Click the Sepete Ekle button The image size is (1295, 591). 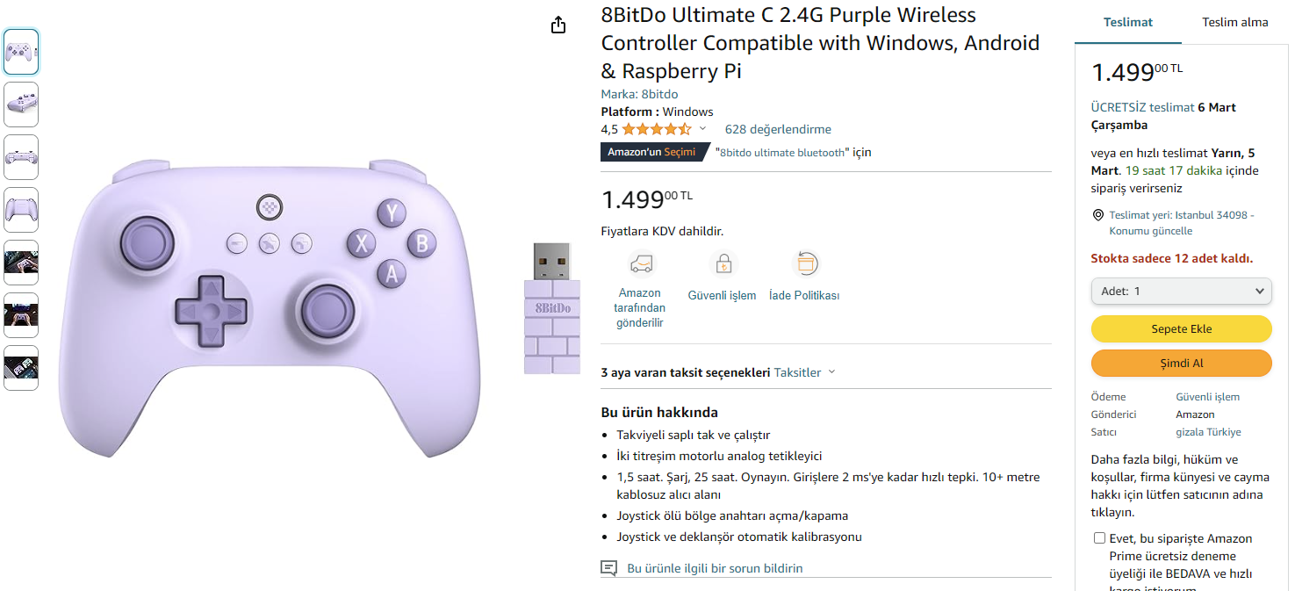point(1181,328)
